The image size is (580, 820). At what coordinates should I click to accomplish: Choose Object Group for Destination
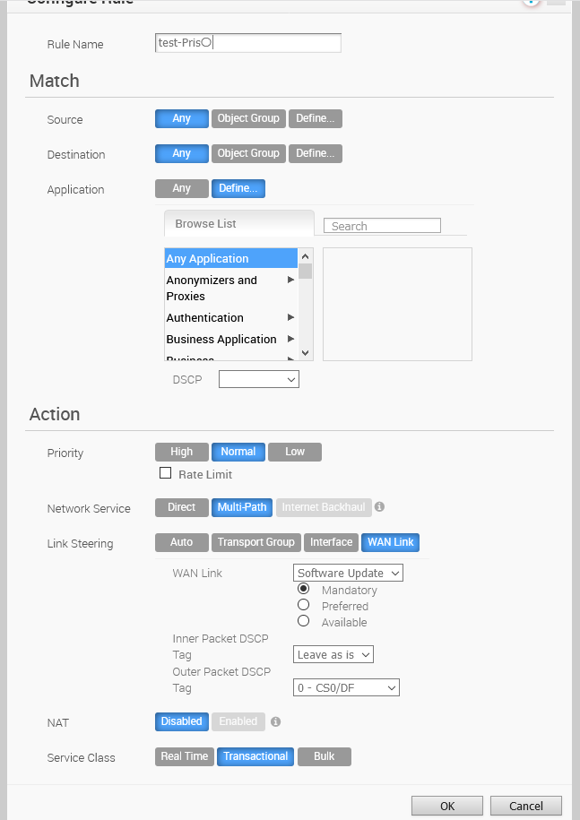pyautogui.click(x=248, y=154)
